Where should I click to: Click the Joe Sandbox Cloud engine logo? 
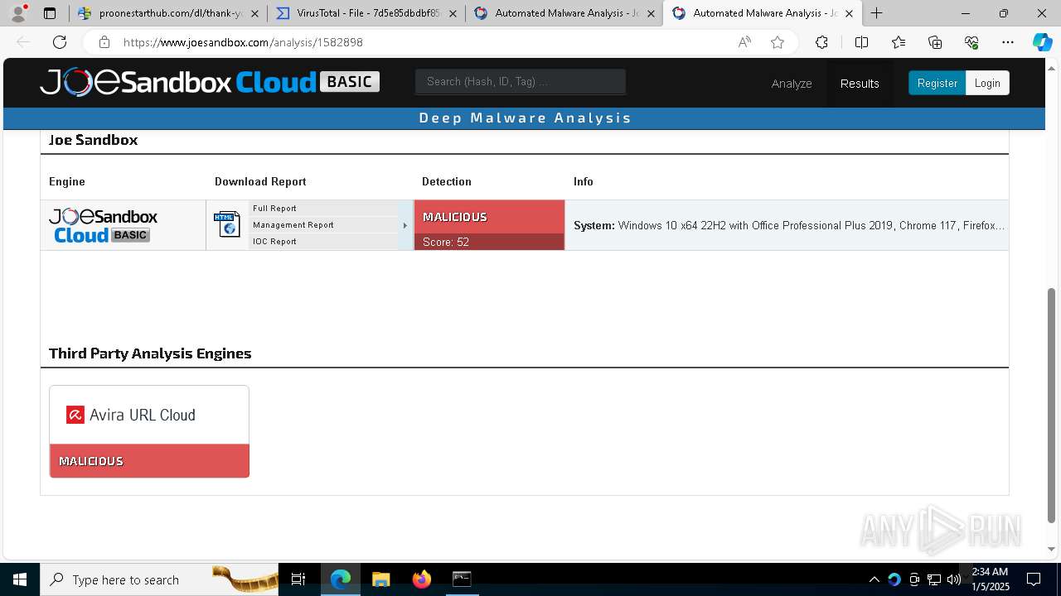point(103,225)
